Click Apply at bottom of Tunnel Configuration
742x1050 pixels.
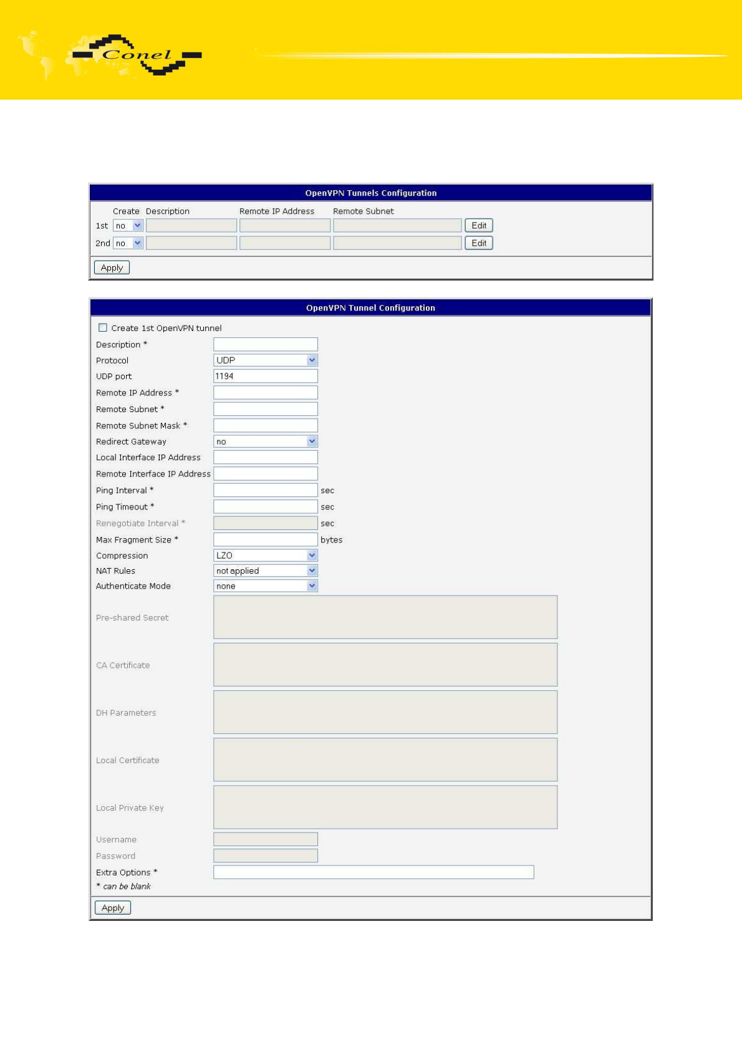tap(113, 908)
